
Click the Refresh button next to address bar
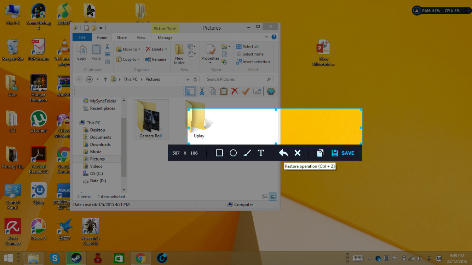coord(195,79)
